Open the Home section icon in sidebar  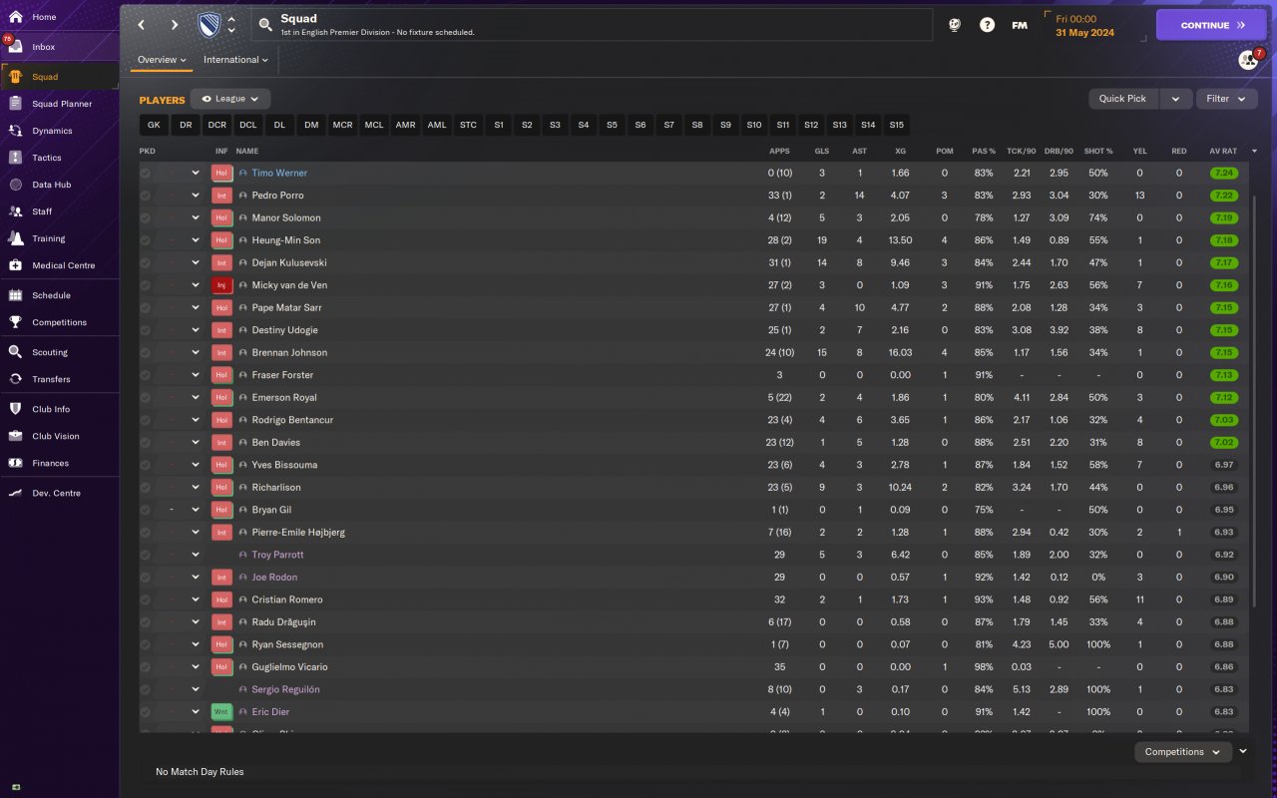coord(15,17)
